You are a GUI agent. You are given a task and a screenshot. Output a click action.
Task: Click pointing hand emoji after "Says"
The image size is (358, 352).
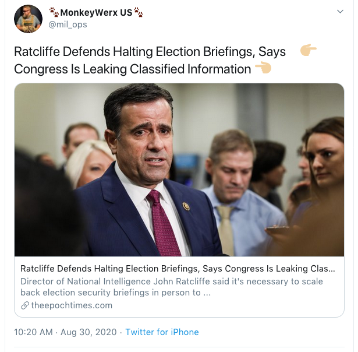(308, 51)
